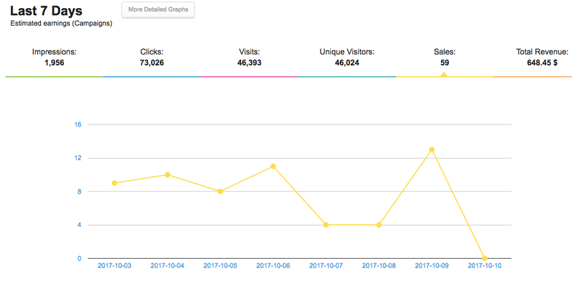
Task: Click the Last 7 Days heading
Action: (46, 11)
